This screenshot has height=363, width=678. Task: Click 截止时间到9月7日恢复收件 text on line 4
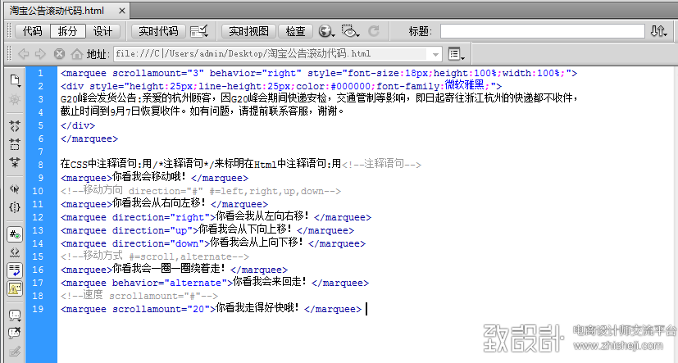click(x=121, y=111)
